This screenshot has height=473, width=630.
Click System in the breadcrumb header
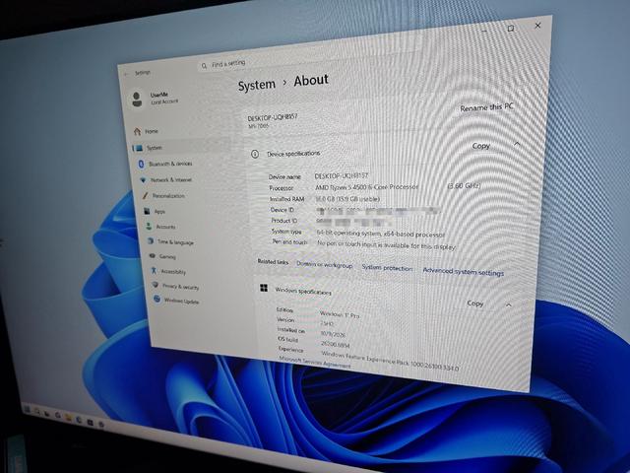coord(256,85)
